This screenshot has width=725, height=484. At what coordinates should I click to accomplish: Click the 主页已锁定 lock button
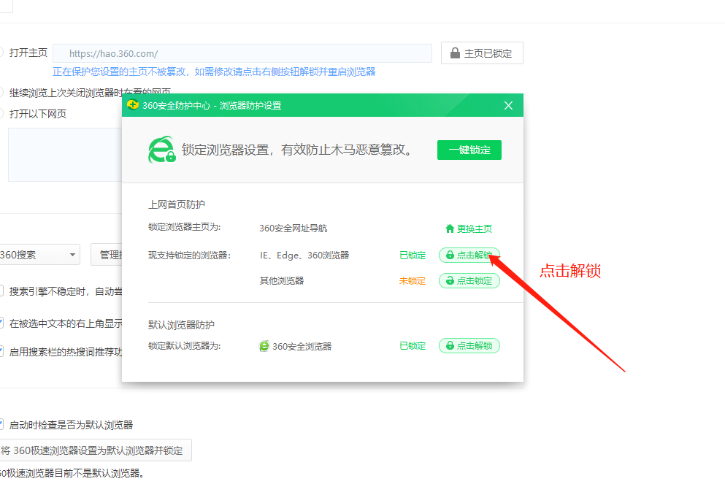point(482,53)
